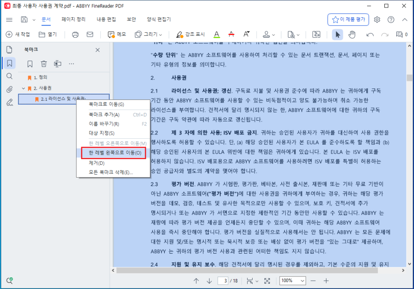Expand the Save options dropdown arrow
The width and height of the screenshot is (414, 289).
pos(34,20)
